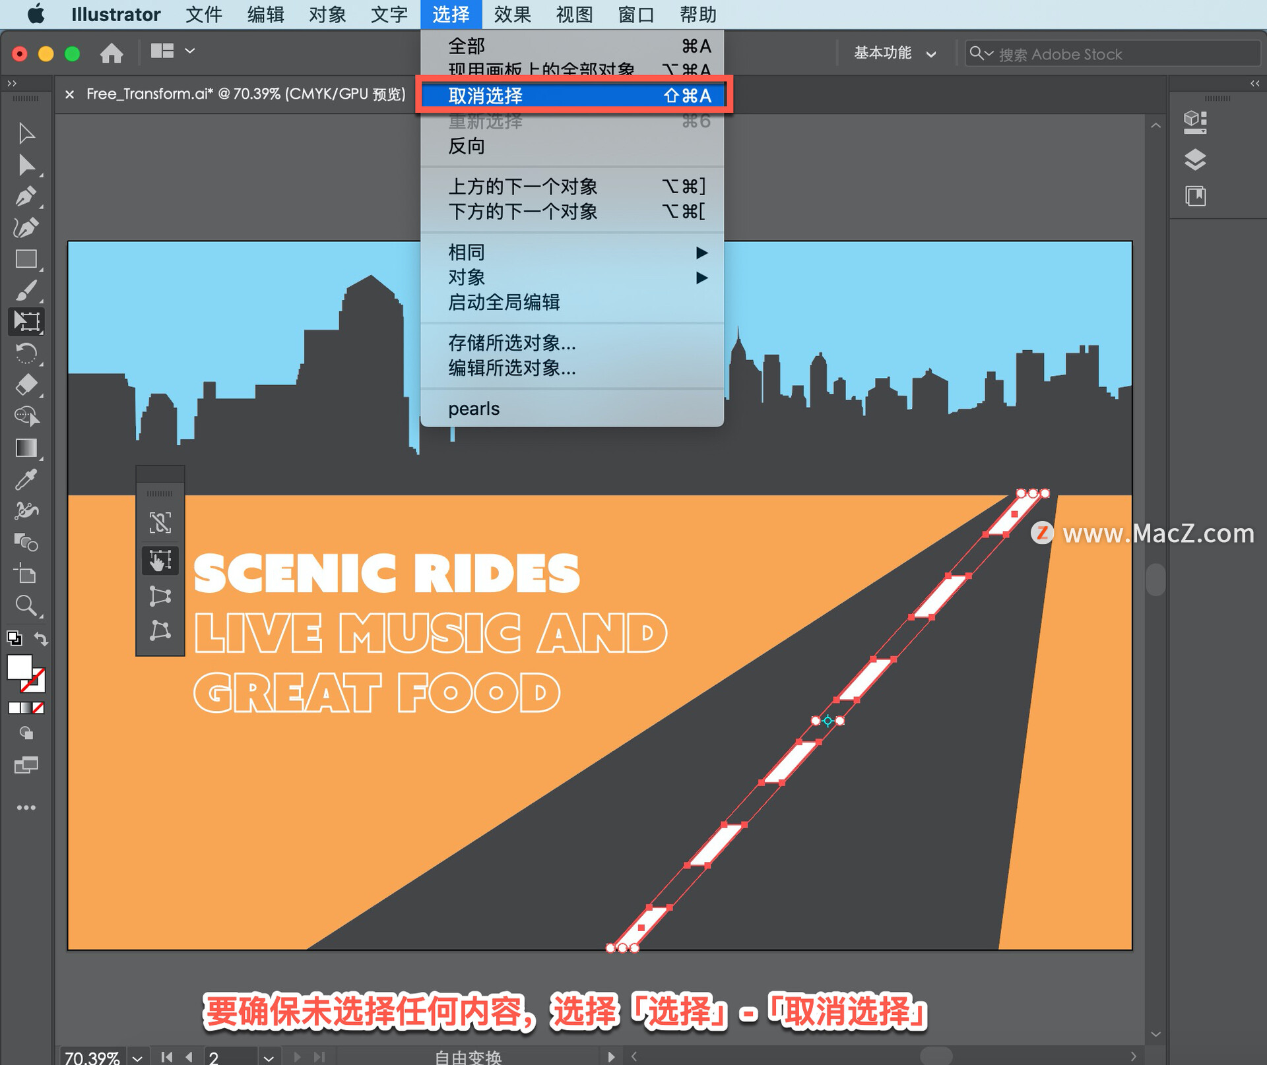Set paint mode to None

(38, 708)
